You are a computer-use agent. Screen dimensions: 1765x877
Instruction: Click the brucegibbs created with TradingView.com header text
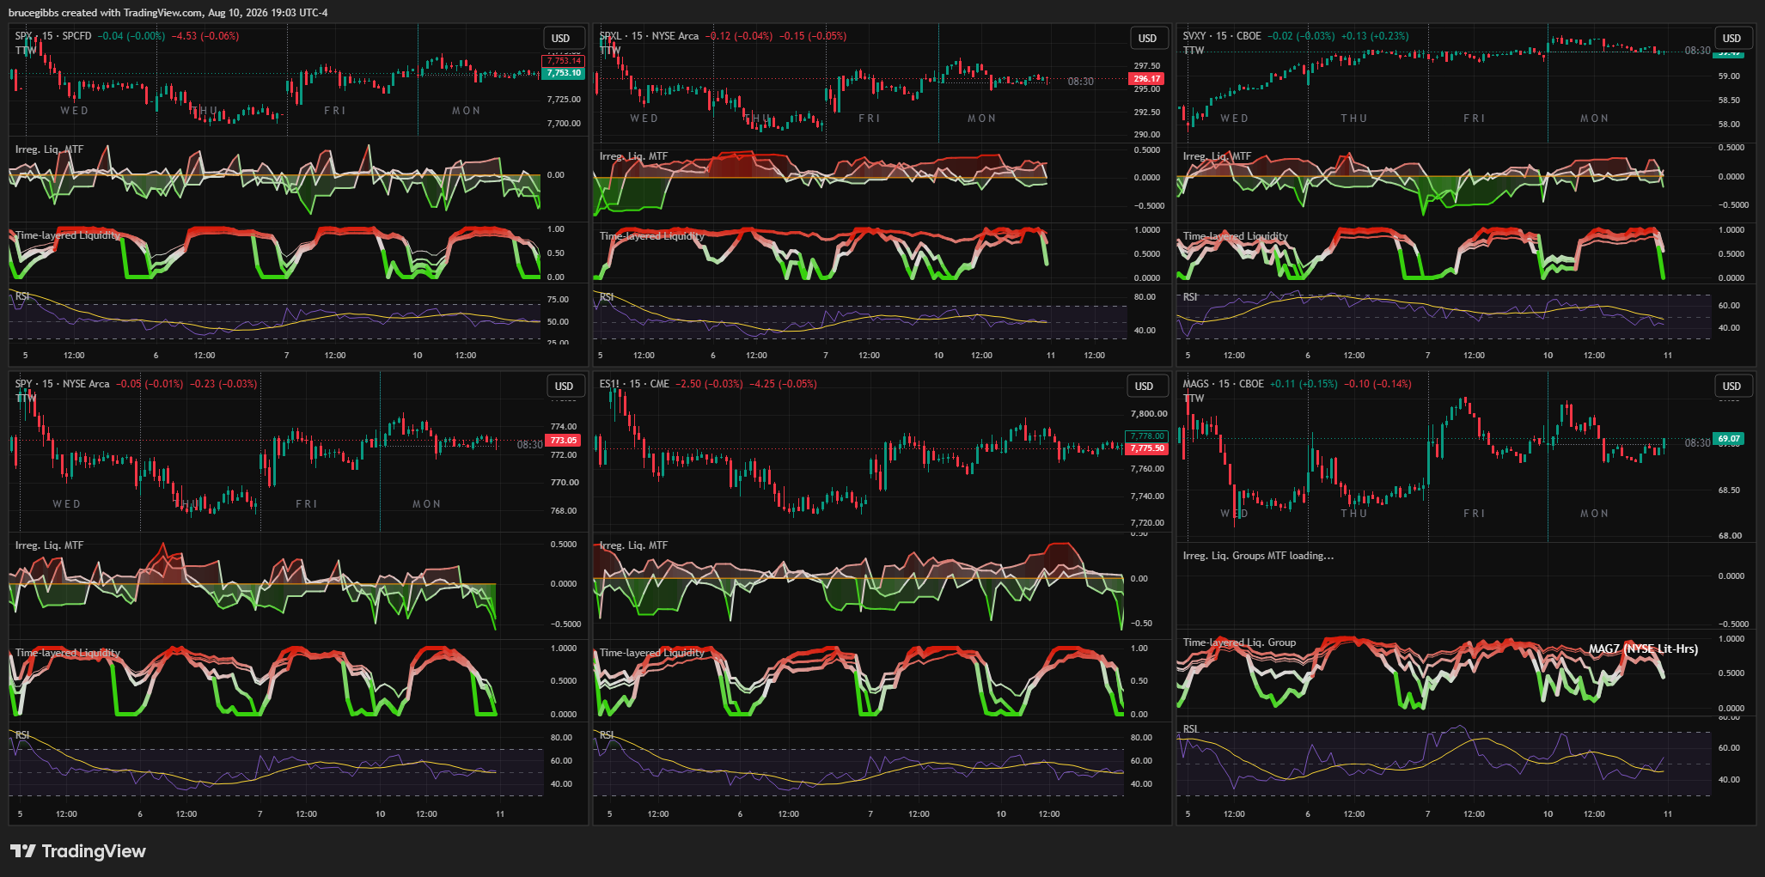168,12
